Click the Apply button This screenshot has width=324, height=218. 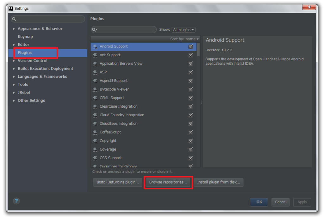pyautogui.click(x=302, y=202)
